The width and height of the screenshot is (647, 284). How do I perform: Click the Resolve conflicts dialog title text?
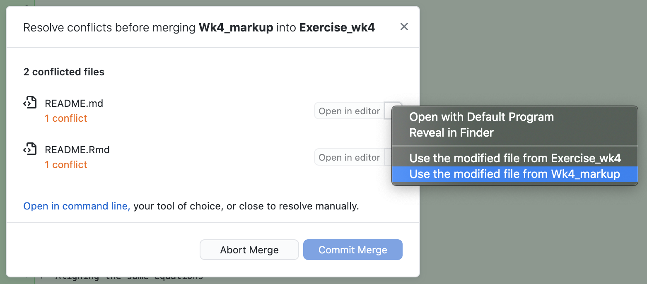click(199, 28)
